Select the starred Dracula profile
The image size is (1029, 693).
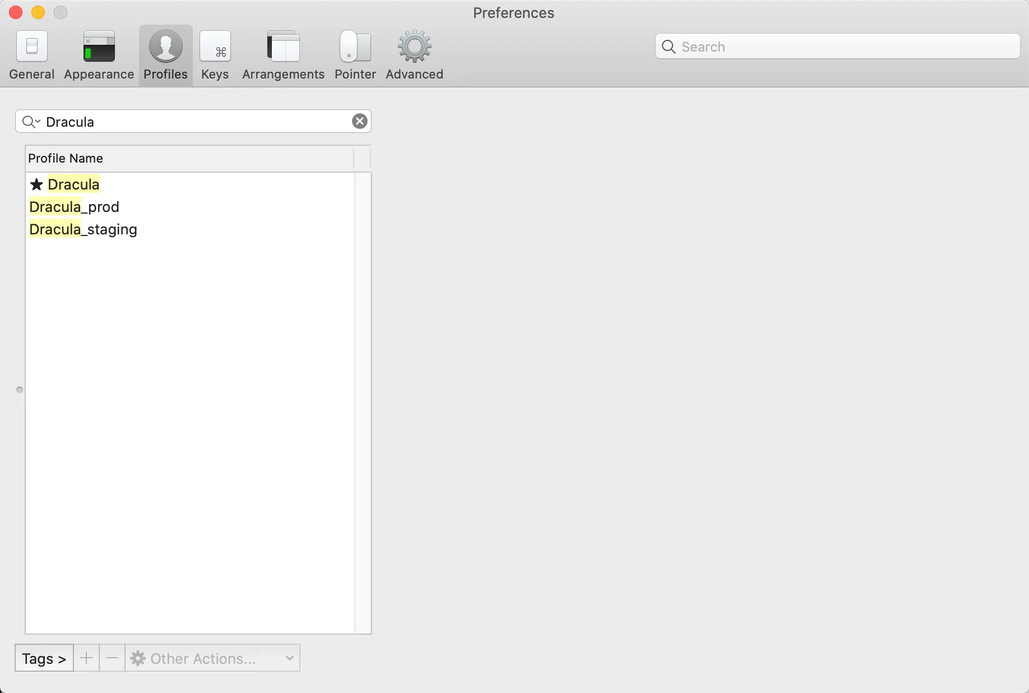pyautogui.click(x=190, y=184)
